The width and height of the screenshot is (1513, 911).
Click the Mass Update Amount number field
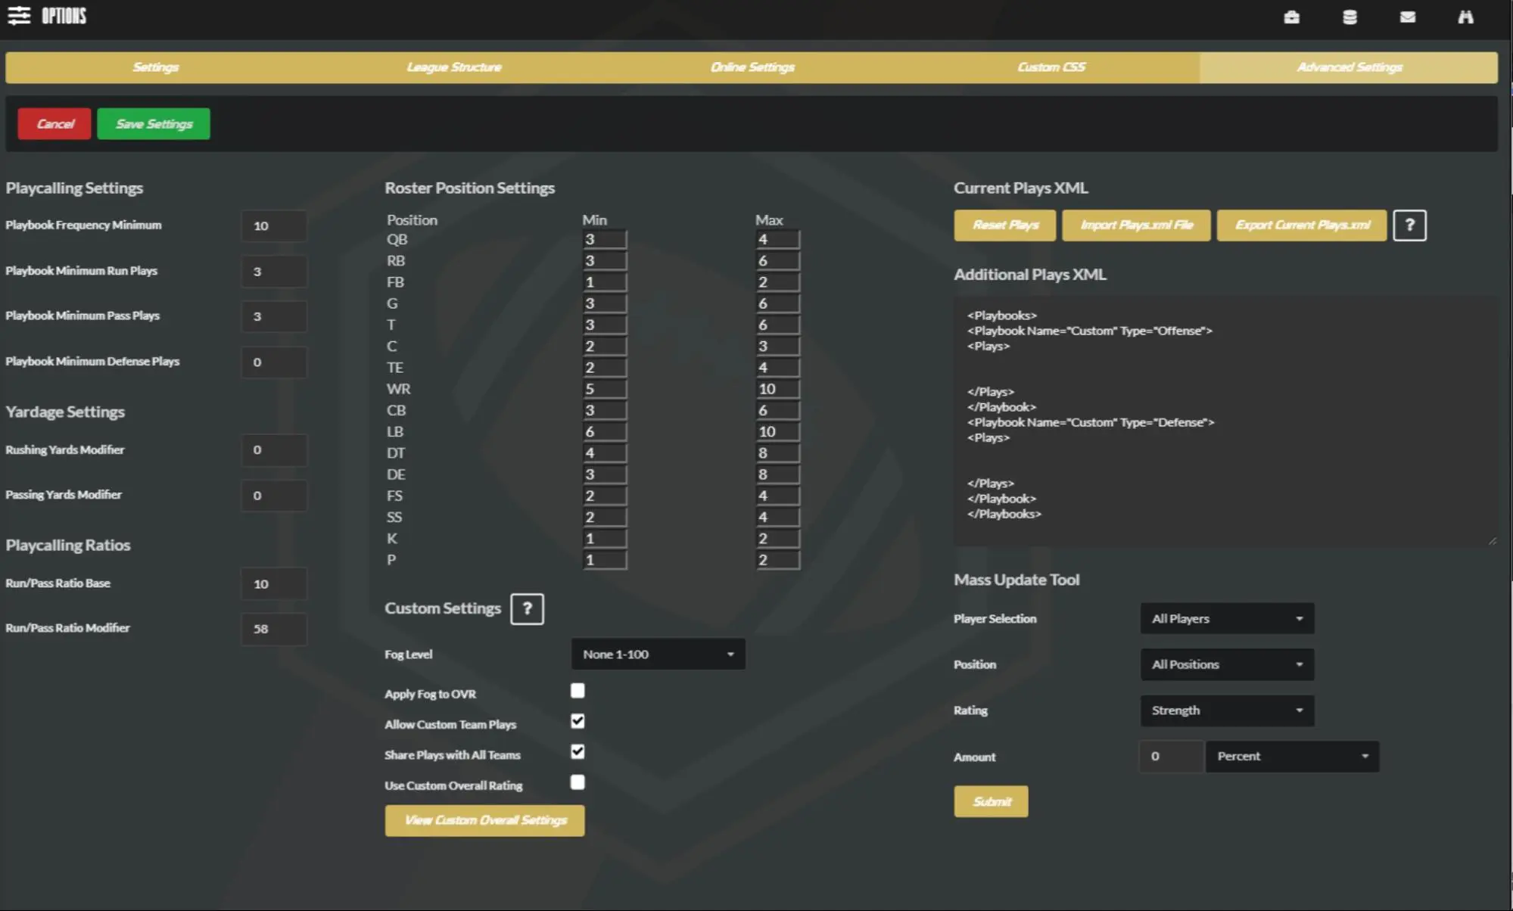tap(1171, 757)
